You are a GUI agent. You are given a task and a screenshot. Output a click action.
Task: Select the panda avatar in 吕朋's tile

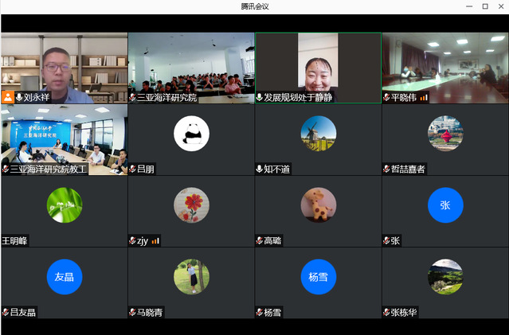[x=191, y=133]
